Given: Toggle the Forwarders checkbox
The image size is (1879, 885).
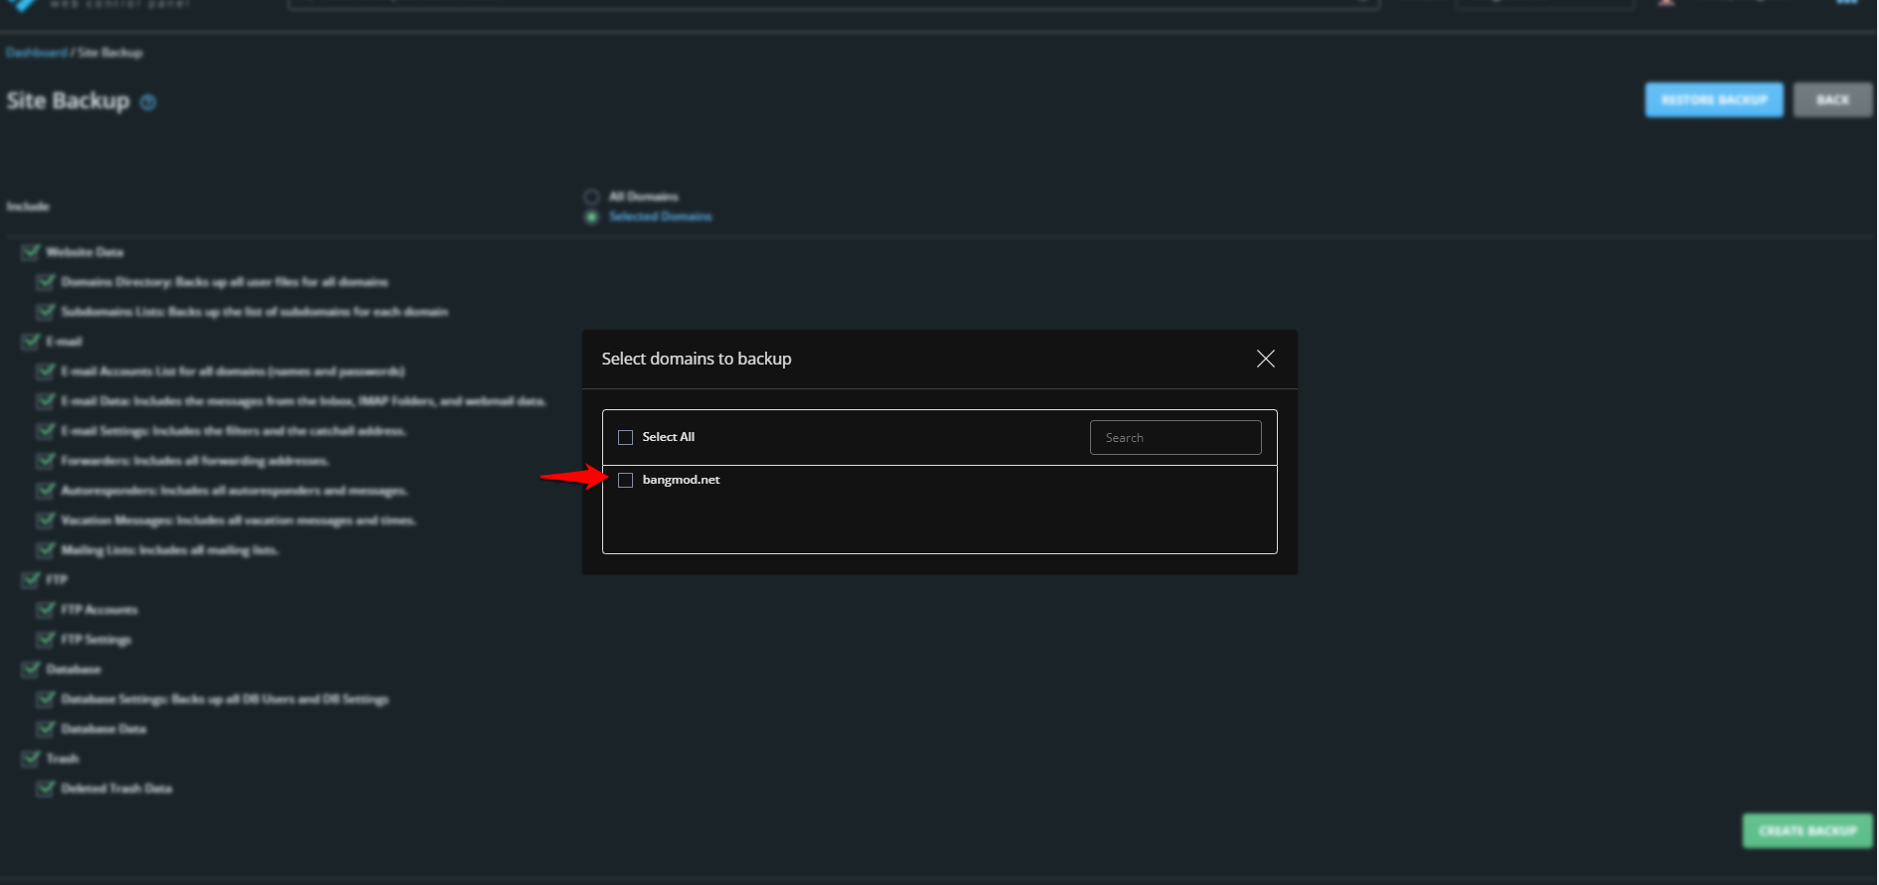Looking at the screenshot, I should (46, 461).
